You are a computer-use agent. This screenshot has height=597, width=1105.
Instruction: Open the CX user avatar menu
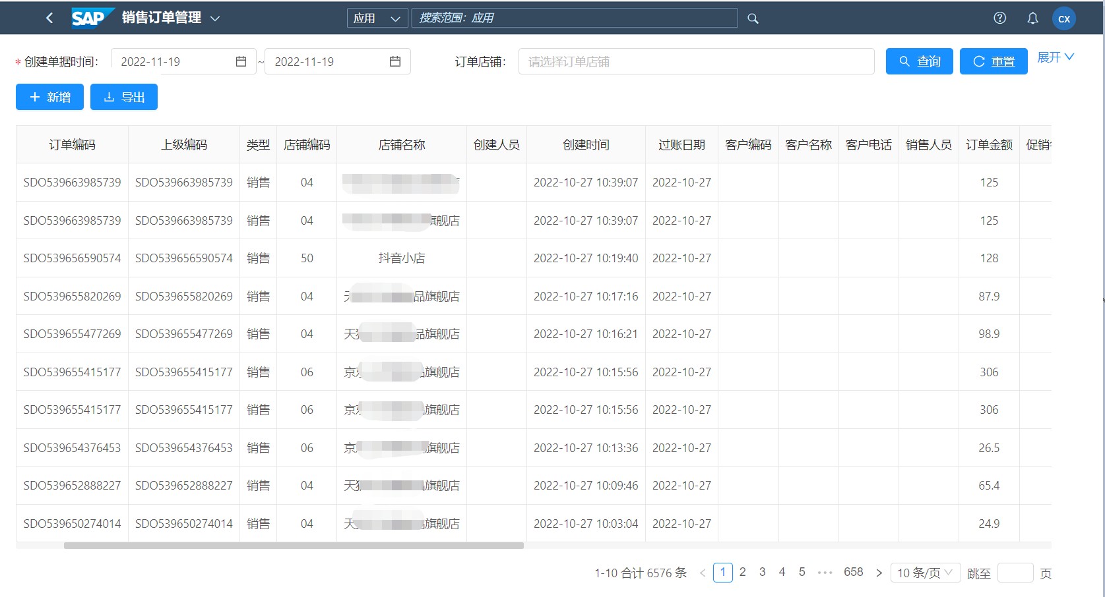(1064, 18)
